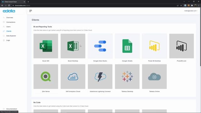Go to Overview in the sidebar
The height and width of the screenshot is (113, 201).
(10, 18)
